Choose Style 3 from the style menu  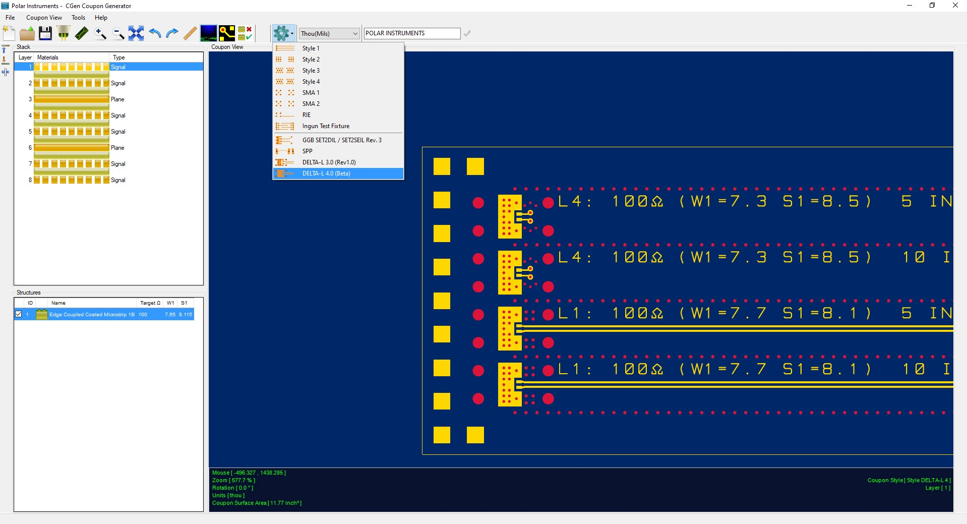(x=338, y=71)
